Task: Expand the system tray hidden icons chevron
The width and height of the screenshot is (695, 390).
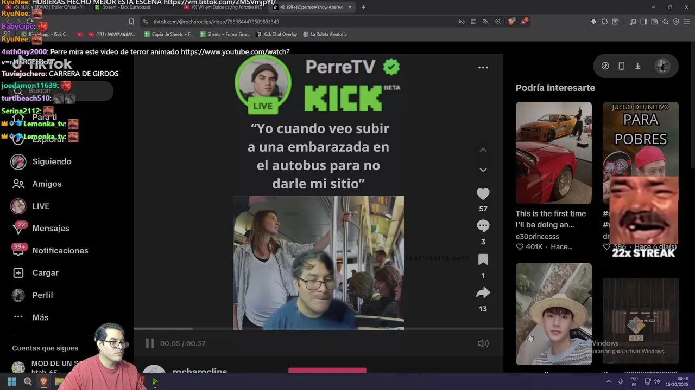Action: 608,381
